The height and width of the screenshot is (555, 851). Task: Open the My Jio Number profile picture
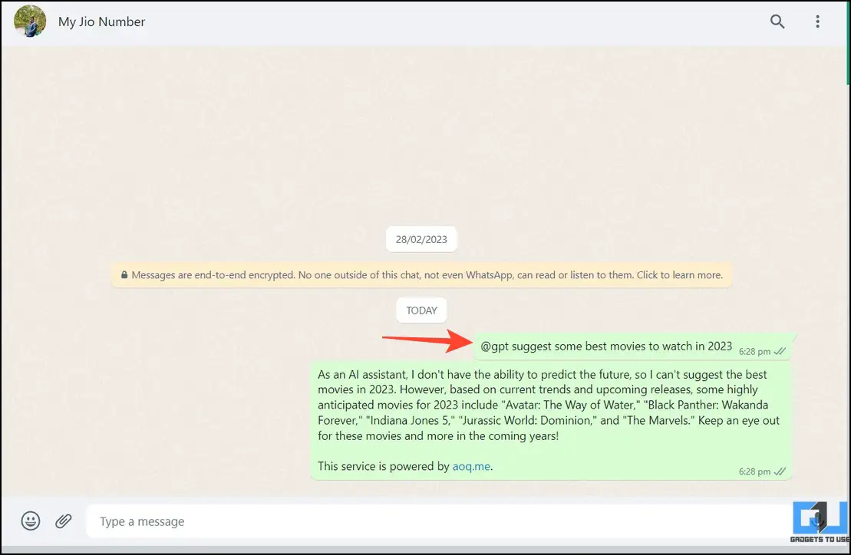click(x=30, y=21)
